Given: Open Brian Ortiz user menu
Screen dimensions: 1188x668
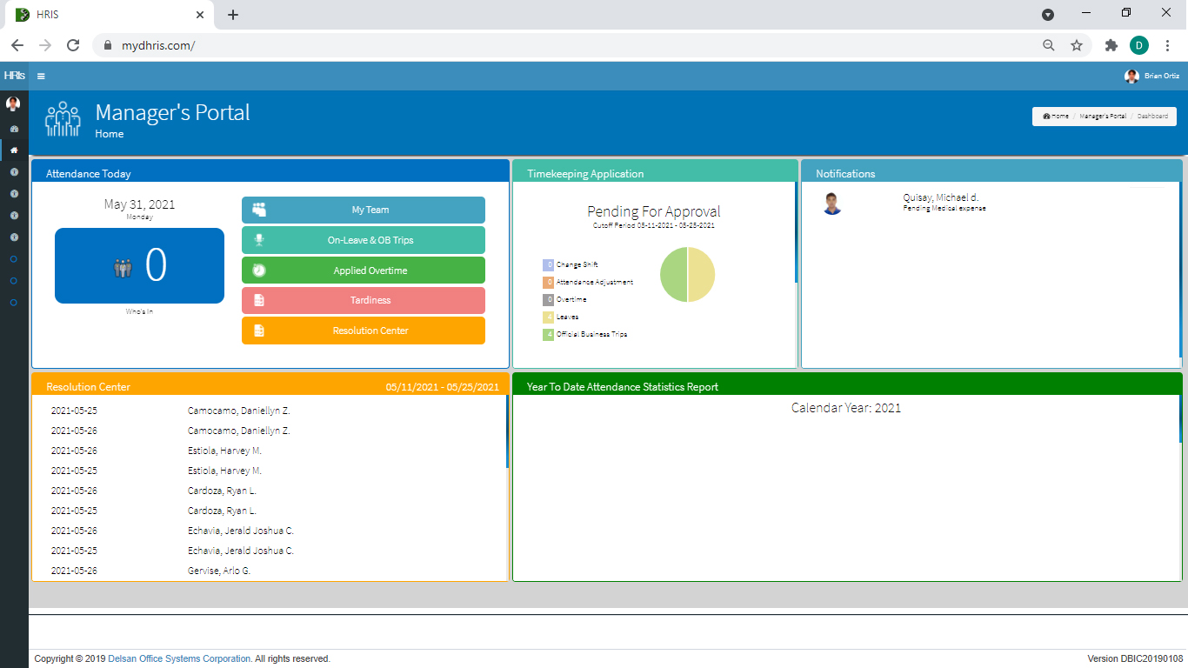Looking at the screenshot, I should coord(1152,77).
